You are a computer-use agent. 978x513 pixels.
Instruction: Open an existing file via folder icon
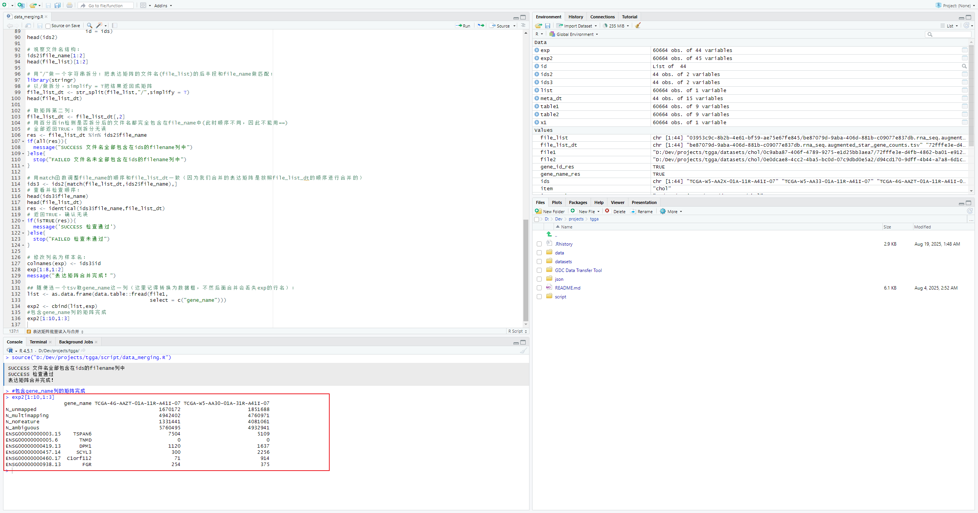click(33, 5)
